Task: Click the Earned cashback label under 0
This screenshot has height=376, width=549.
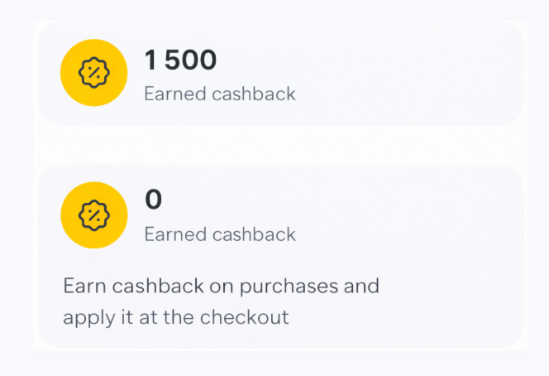Action: click(219, 234)
